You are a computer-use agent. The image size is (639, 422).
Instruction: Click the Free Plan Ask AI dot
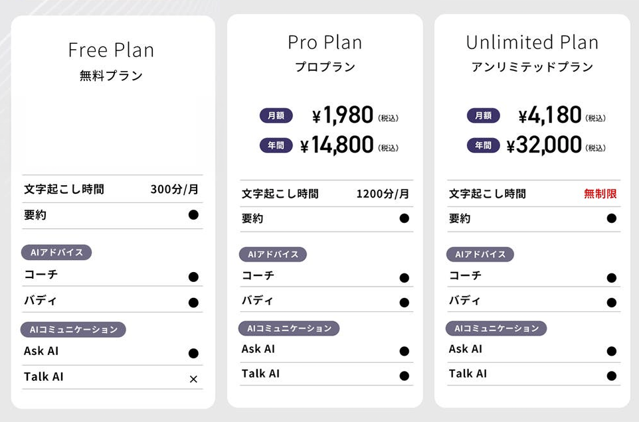tap(193, 354)
